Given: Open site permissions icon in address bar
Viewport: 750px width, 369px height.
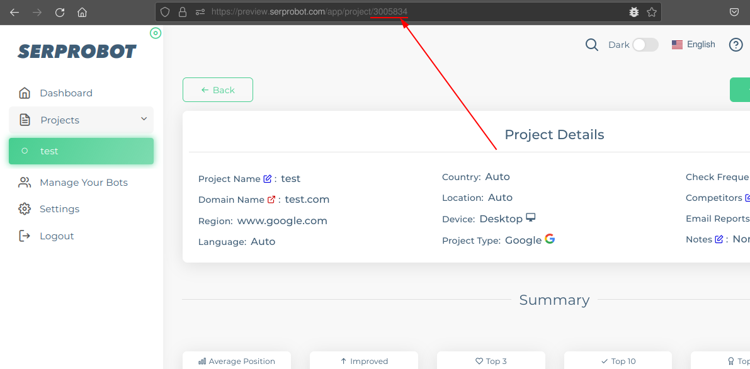Looking at the screenshot, I should click(200, 13).
